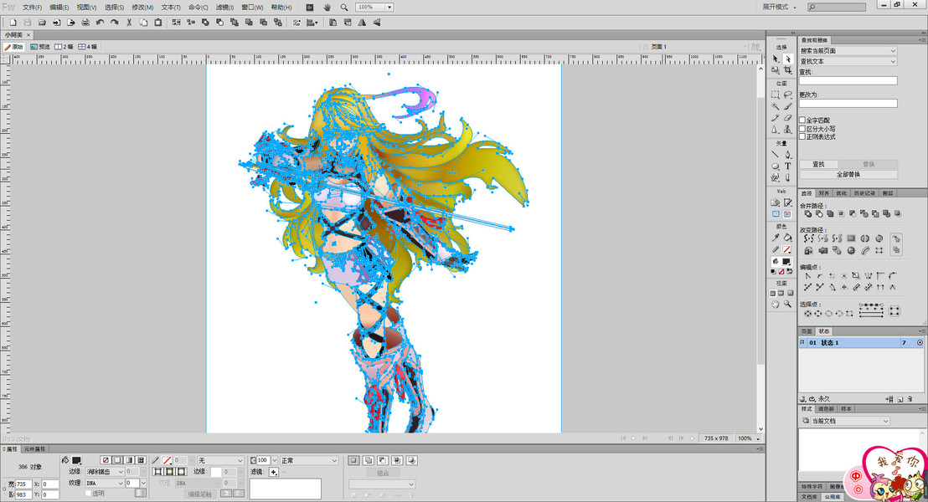Viewport: 928px width, 502px height.
Task: Select the Magic Wand tool
Action: (x=776, y=106)
